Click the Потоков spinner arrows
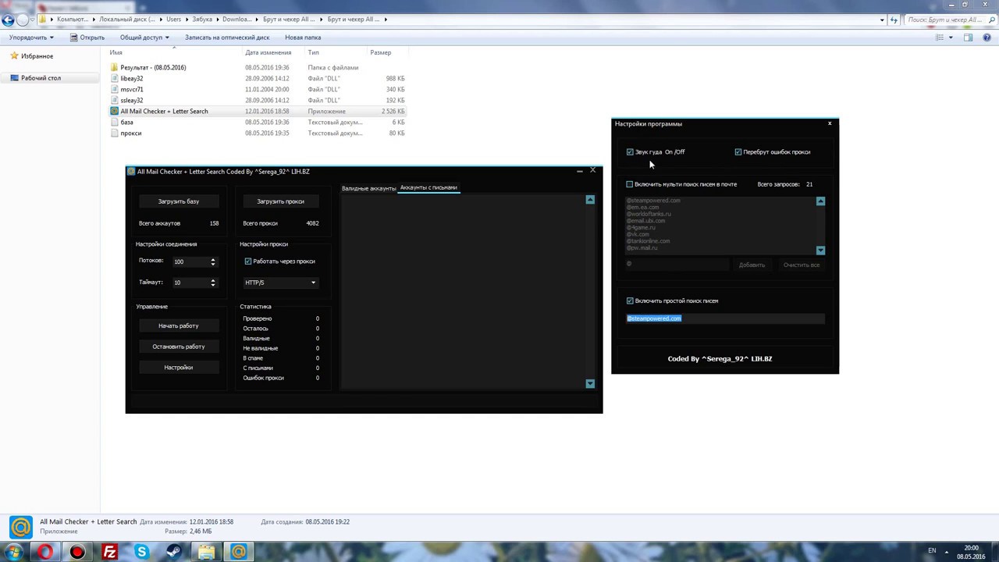This screenshot has height=562, width=999. (x=212, y=261)
